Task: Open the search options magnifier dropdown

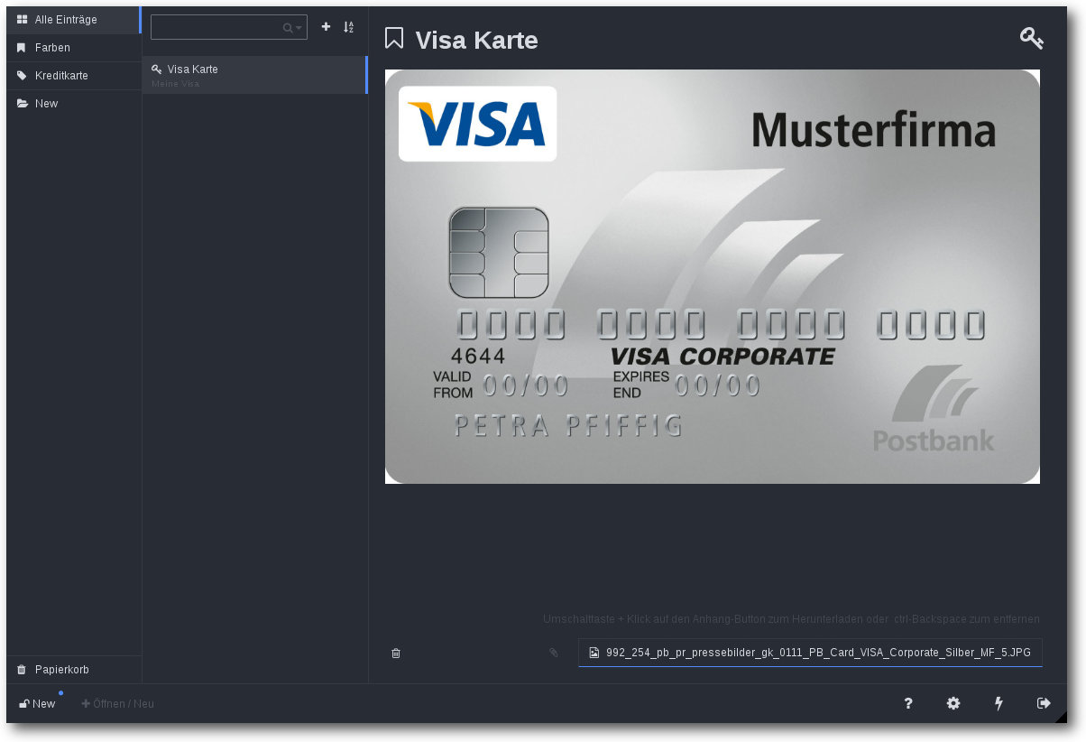Action: 292,28
